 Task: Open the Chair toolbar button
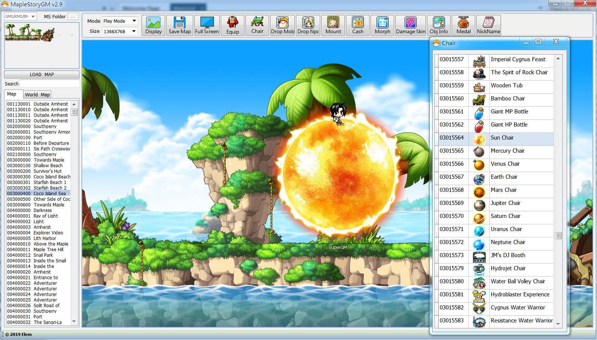tap(257, 25)
